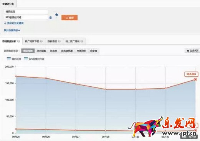The image size is (200, 141).
Task: Click the trash icon beside second keyword
Action: [x=51, y=18]
